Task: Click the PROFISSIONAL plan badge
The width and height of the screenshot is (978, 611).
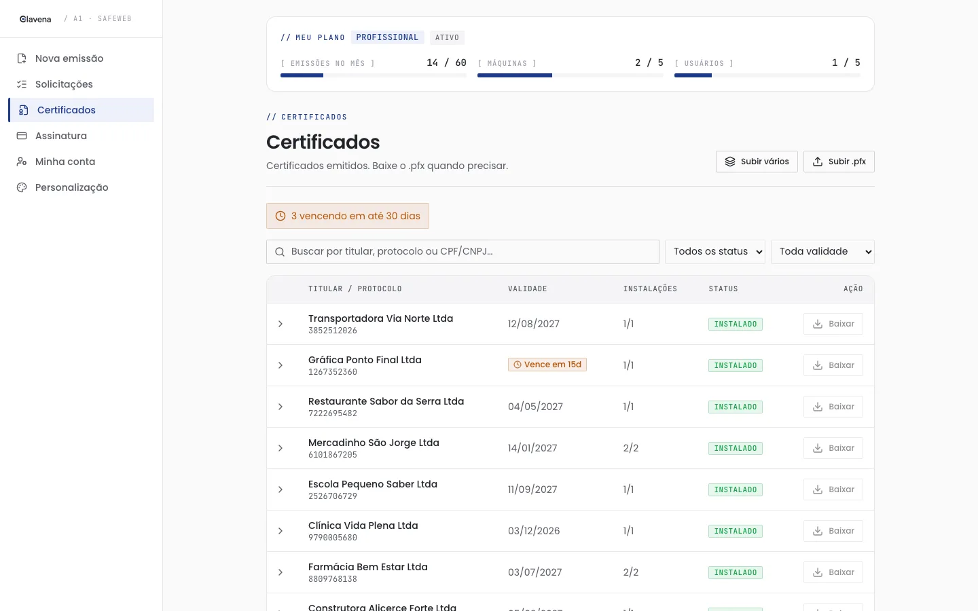Action: (x=388, y=37)
